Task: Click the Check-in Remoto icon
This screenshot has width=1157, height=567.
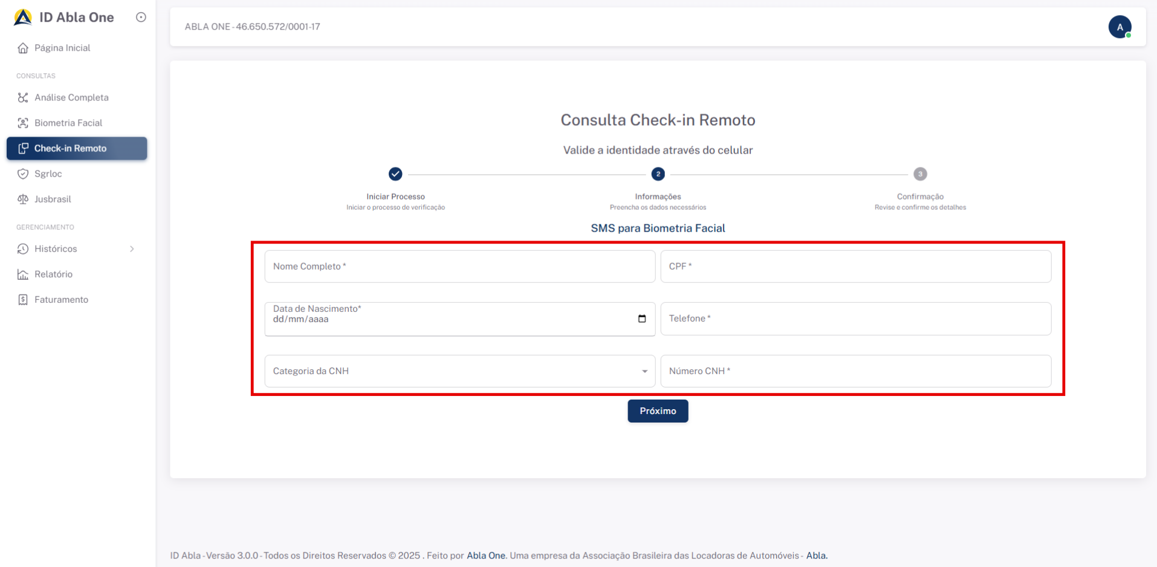Action: pyautogui.click(x=24, y=148)
